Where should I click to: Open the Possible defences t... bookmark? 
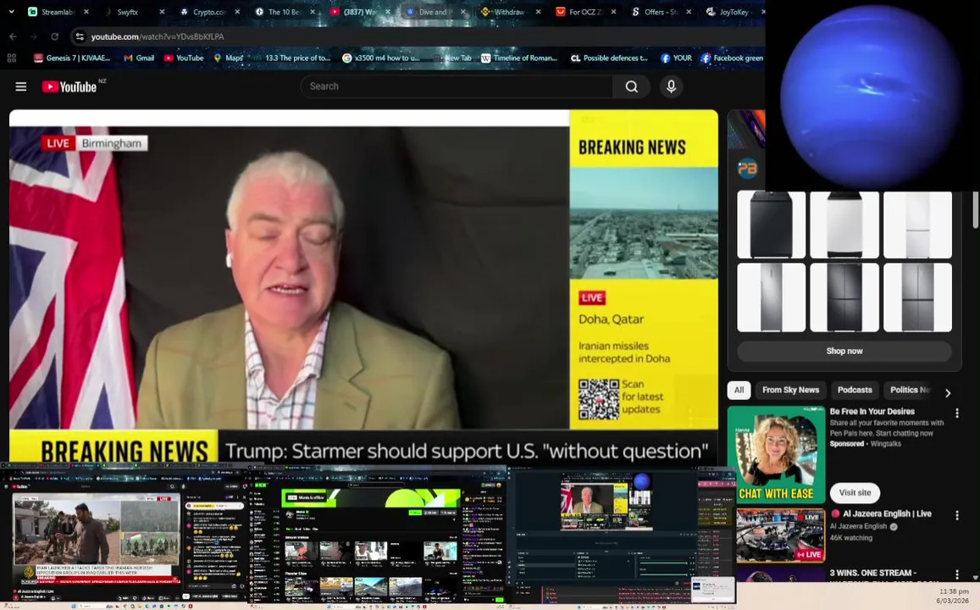point(609,58)
